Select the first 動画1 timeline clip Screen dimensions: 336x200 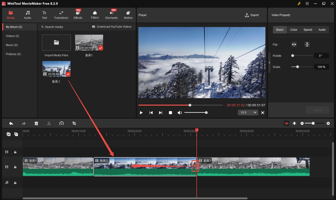(58, 167)
